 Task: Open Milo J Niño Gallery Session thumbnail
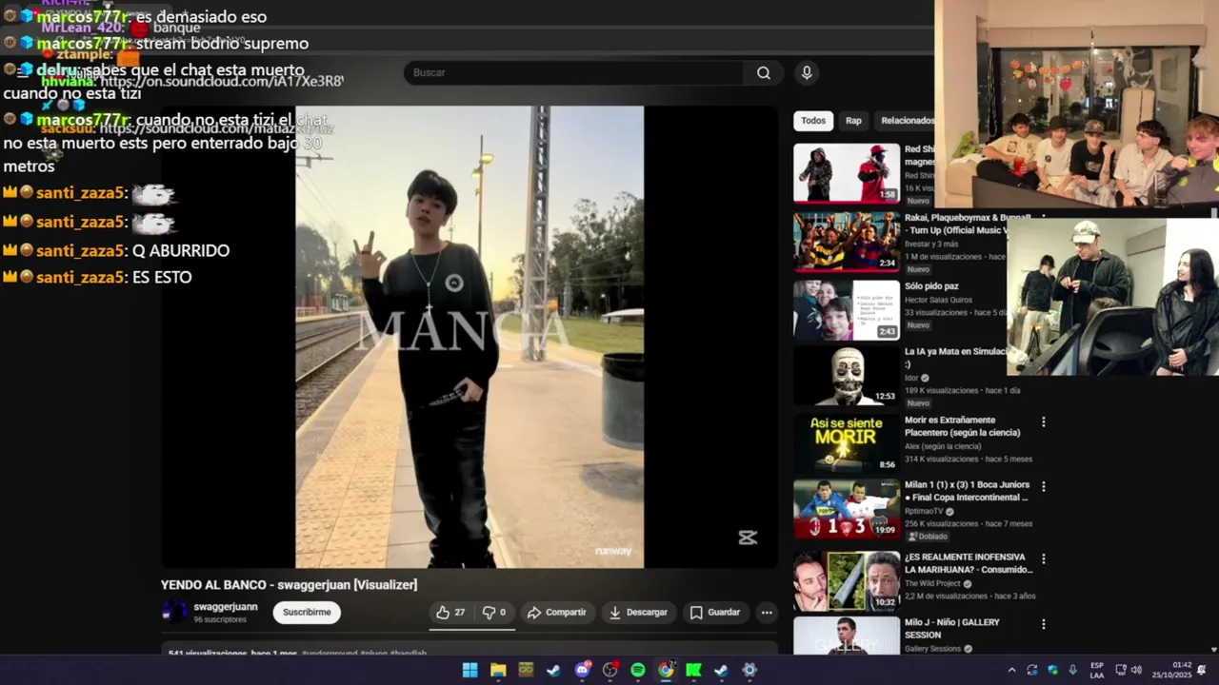[x=847, y=636]
